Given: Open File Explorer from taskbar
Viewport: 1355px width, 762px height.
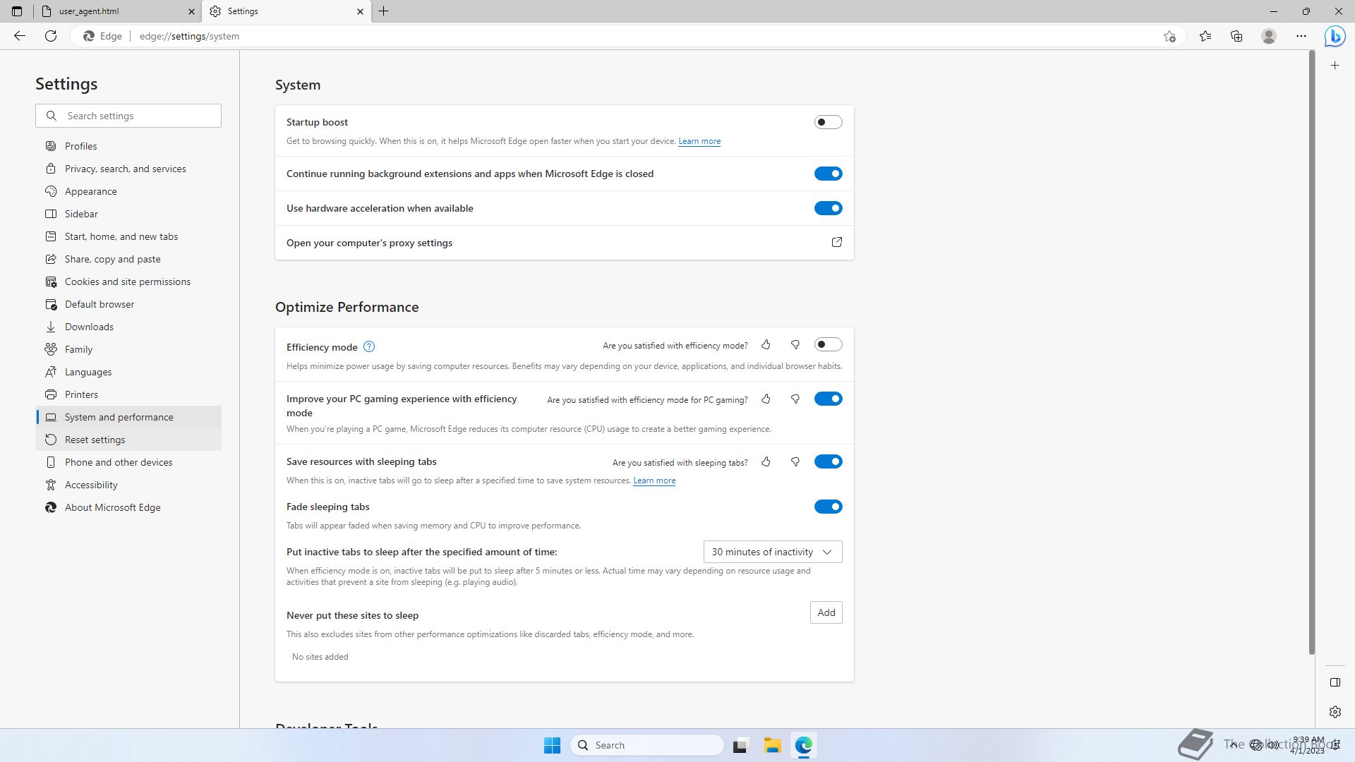Looking at the screenshot, I should pos(772,745).
